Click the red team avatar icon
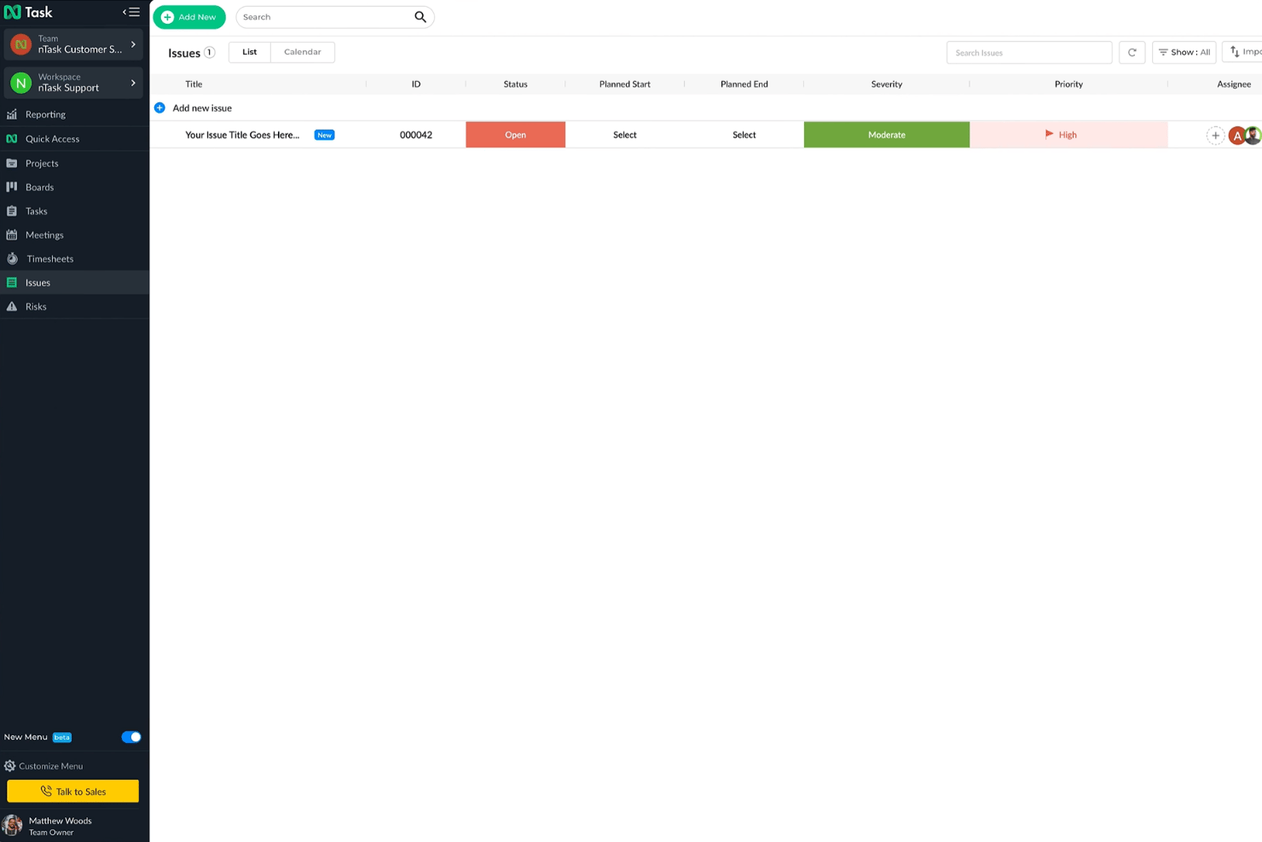Screen dimensions: 1262x842 [x=20, y=44]
